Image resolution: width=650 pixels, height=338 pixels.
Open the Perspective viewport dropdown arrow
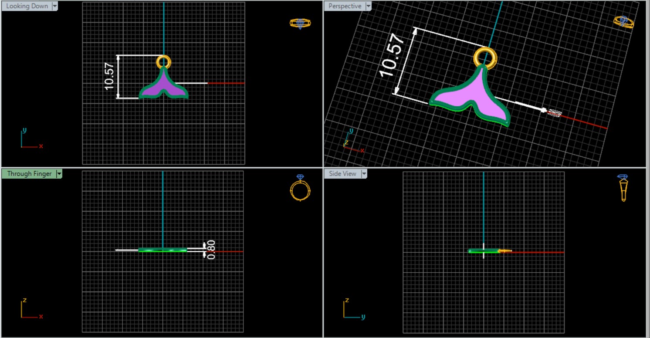(x=369, y=7)
